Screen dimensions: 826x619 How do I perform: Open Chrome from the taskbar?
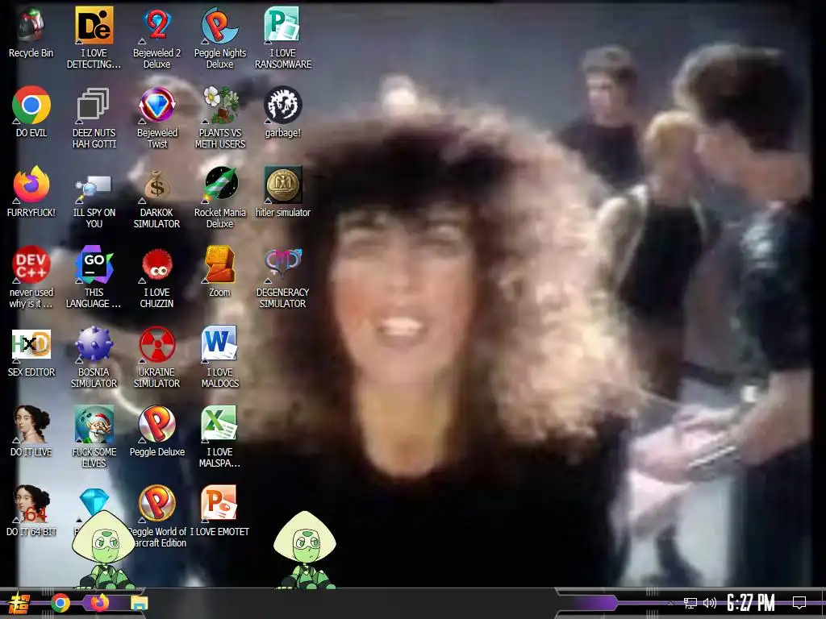click(60, 603)
